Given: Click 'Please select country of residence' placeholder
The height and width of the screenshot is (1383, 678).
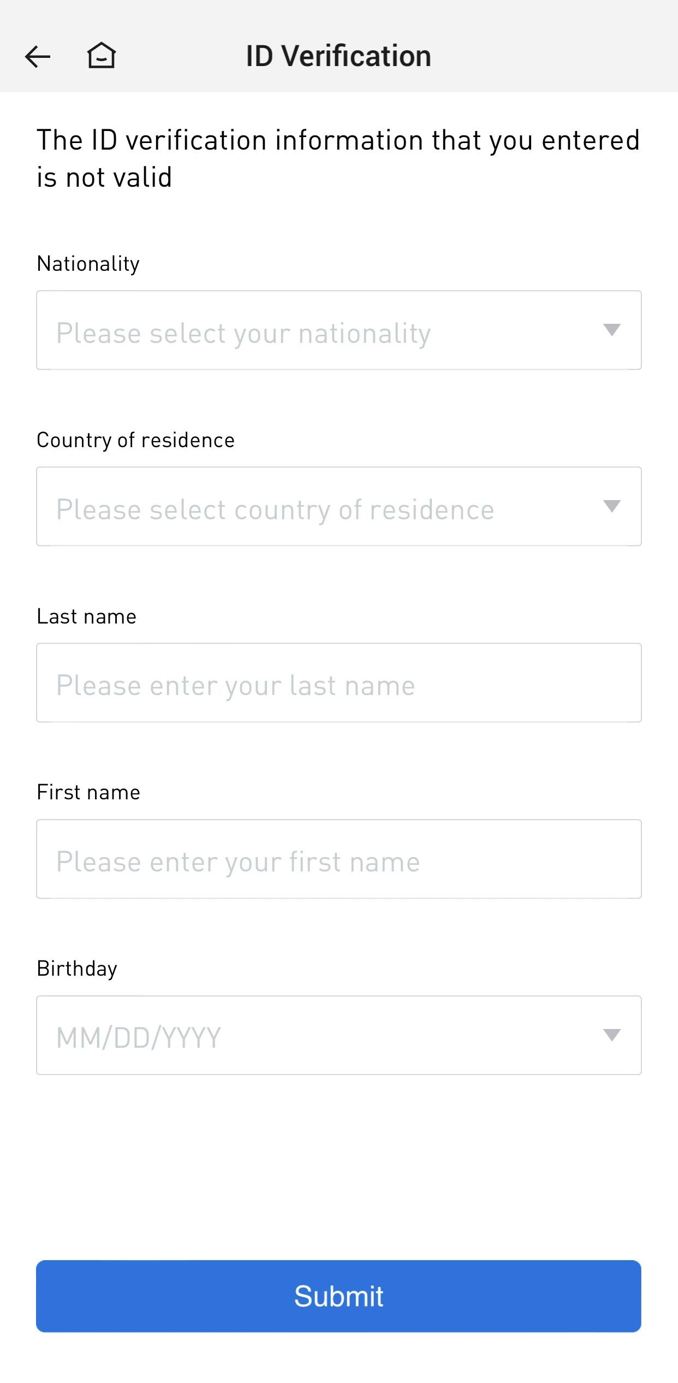Looking at the screenshot, I should [275, 509].
